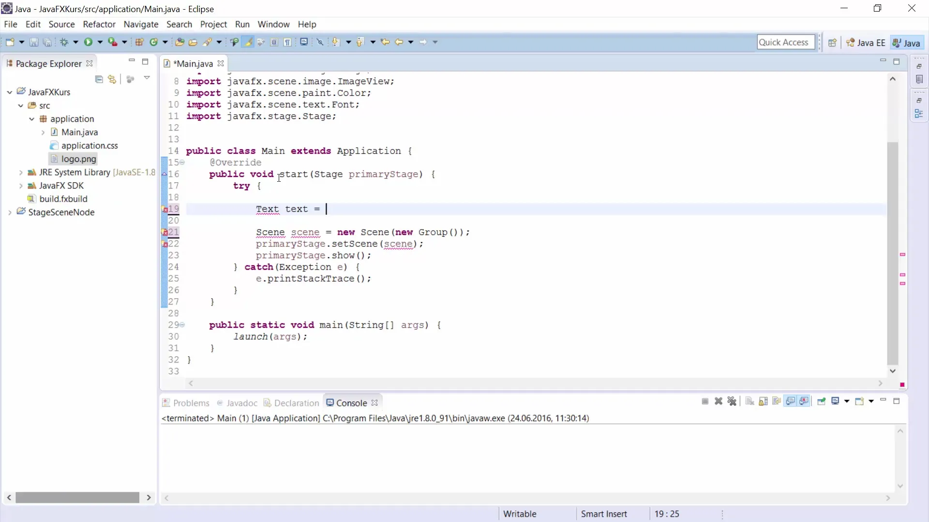The image size is (929, 522).
Task: Click the Next Annotation arrow icon
Action: point(336,42)
